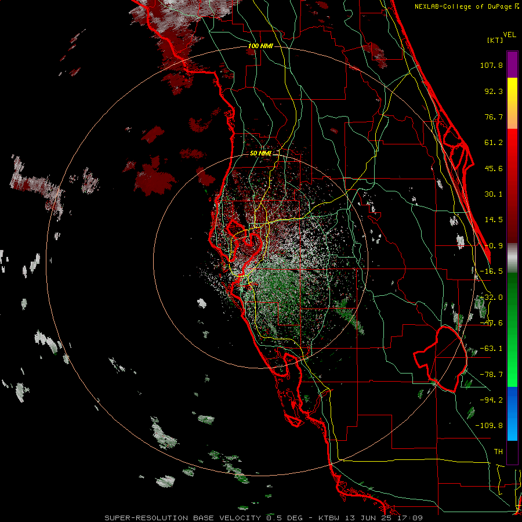Click the TH label on the scale
The height and width of the screenshot is (522, 522).
498,451
